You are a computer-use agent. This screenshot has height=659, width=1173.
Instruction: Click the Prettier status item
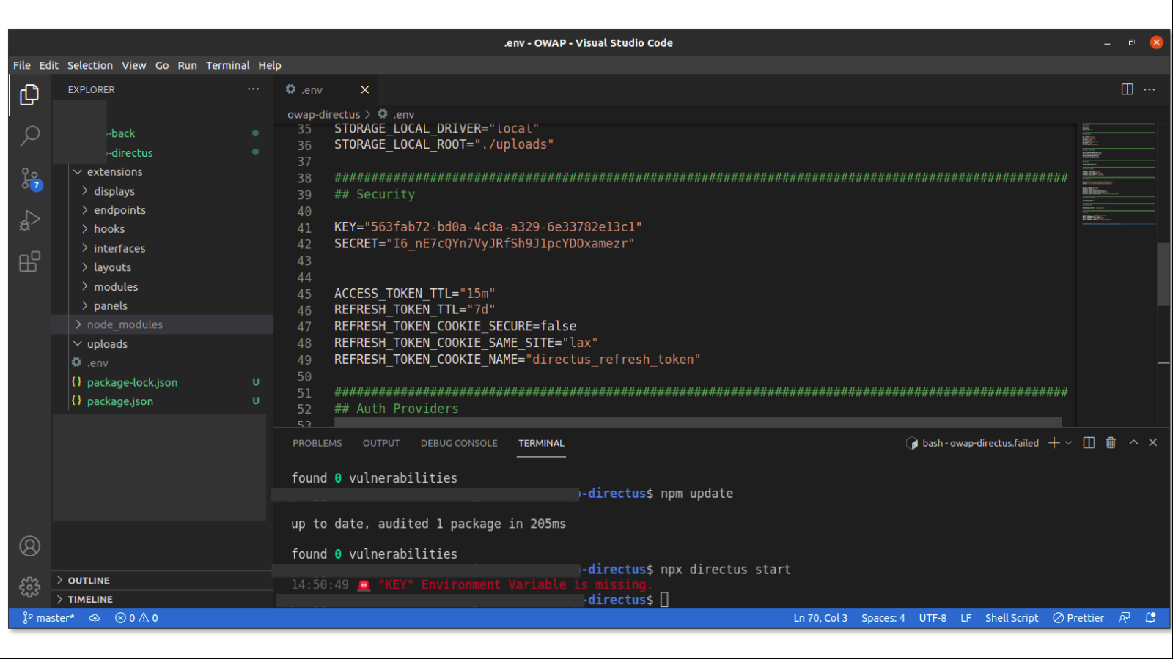coord(1078,618)
